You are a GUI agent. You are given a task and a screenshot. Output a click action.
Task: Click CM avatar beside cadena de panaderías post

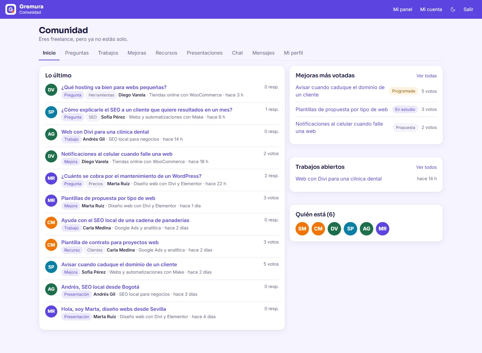point(51,222)
